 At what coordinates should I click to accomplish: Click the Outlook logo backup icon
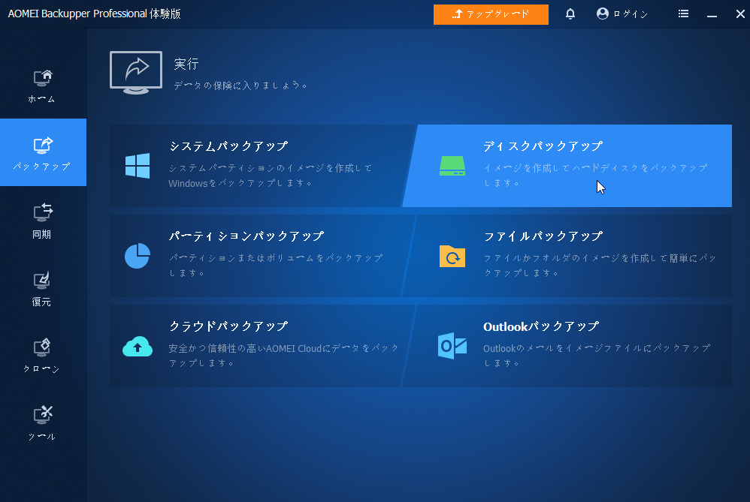coord(452,346)
